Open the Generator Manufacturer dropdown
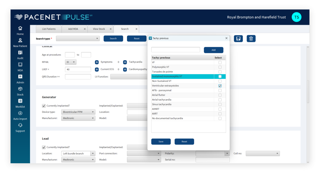320x175 pixels. (78, 118)
